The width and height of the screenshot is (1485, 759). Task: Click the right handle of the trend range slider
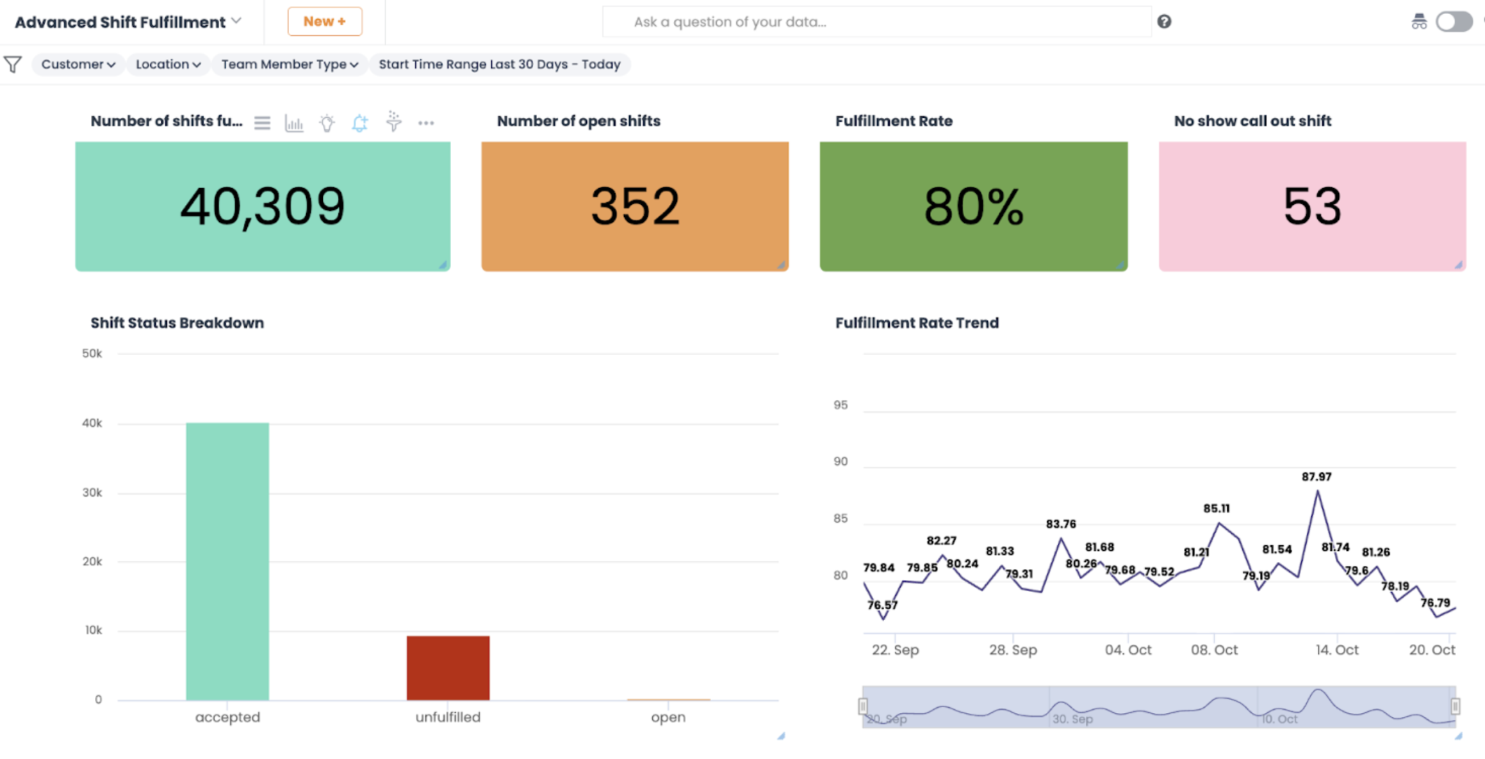point(1456,706)
